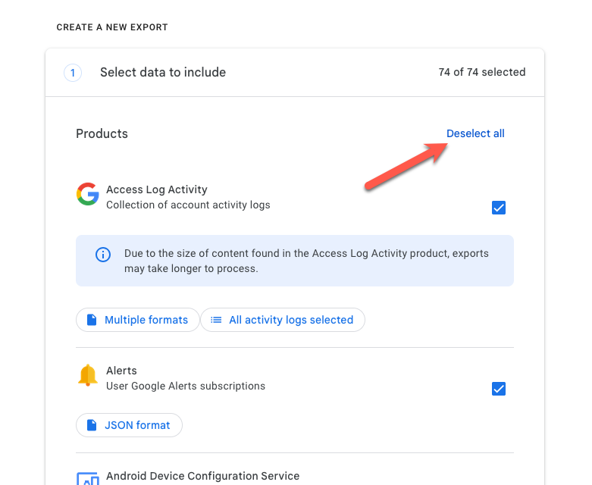
Task: Open the JSON format options for Alerts
Action: [130, 425]
